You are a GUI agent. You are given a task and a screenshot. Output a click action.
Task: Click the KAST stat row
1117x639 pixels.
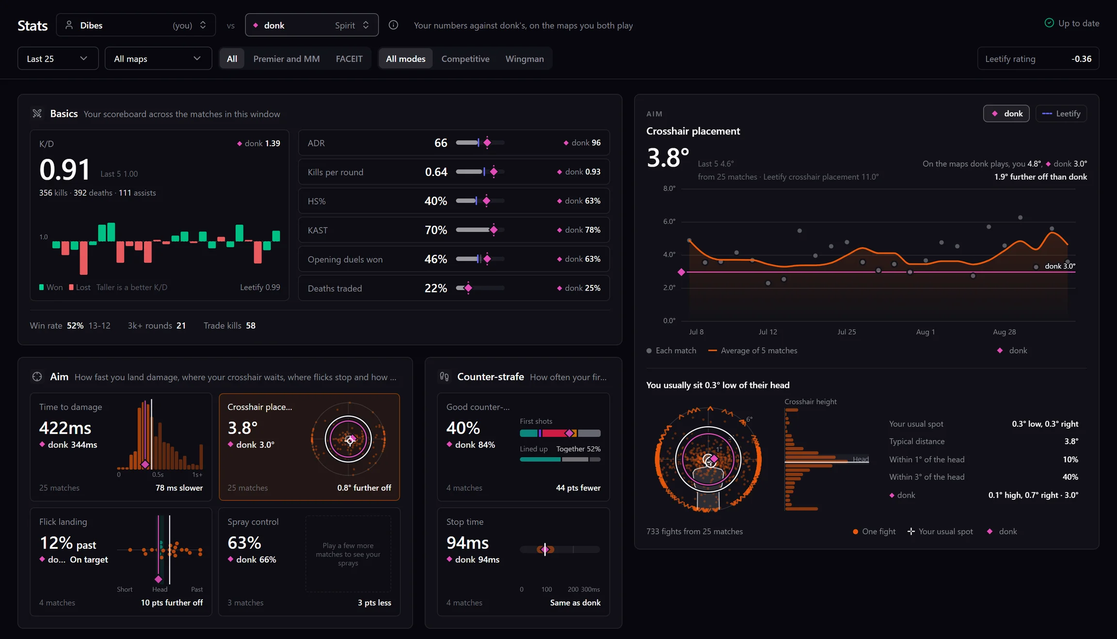[x=454, y=230]
